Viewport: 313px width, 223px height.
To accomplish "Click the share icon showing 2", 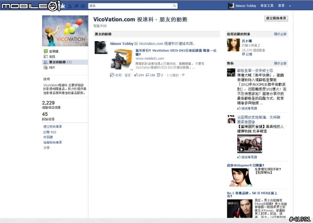I will click(158, 75).
